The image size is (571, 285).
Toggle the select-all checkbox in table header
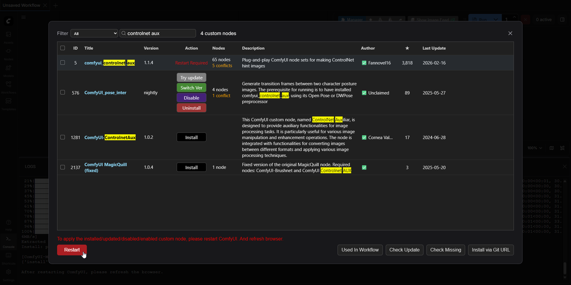click(x=62, y=48)
